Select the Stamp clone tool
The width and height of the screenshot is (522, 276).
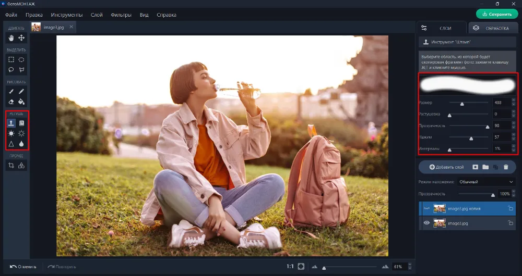coord(11,123)
